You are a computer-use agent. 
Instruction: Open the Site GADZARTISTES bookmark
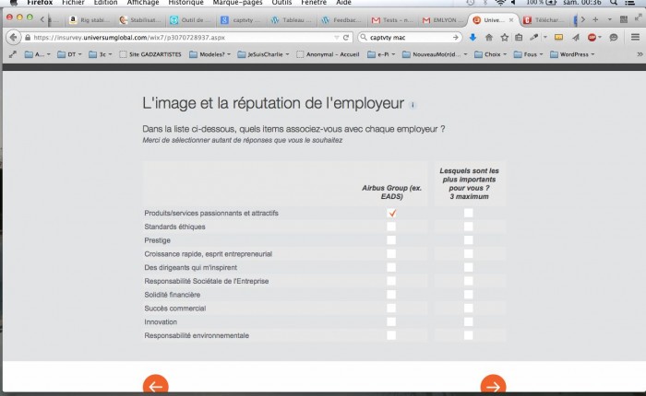(x=150, y=54)
